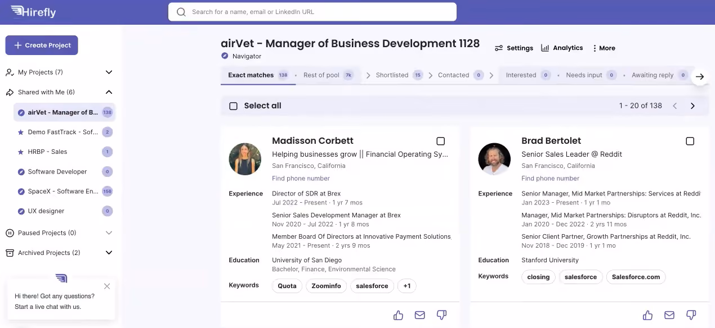Click the Hirefly logo
Image resolution: width=715 pixels, height=328 pixels.
[x=33, y=12]
